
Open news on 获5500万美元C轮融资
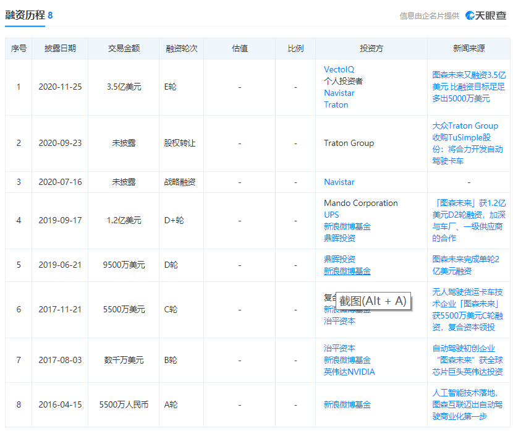(x=467, y=309)
